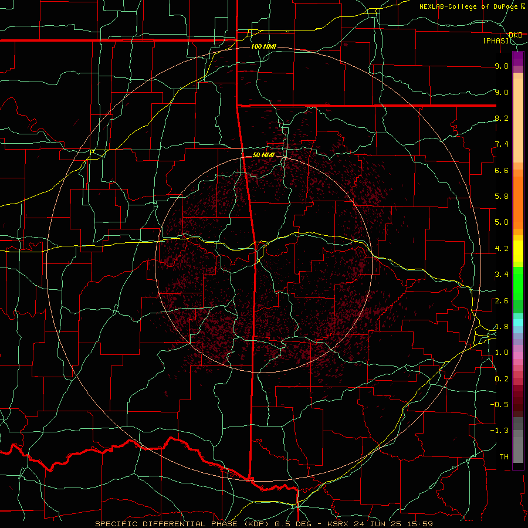Image resolution: width=528 pixels, height=528 pixels.
Task: Click the 1.8 legend value
Action: [x=502, y=327]
